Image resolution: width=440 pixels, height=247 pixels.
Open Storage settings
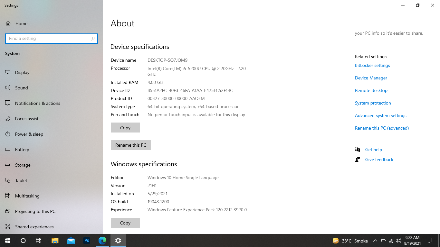[22, 165]
